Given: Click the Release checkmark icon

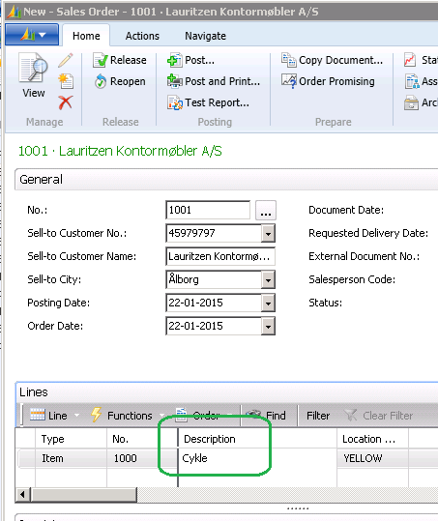Looking at the screenshot, I should coord(100,60).
